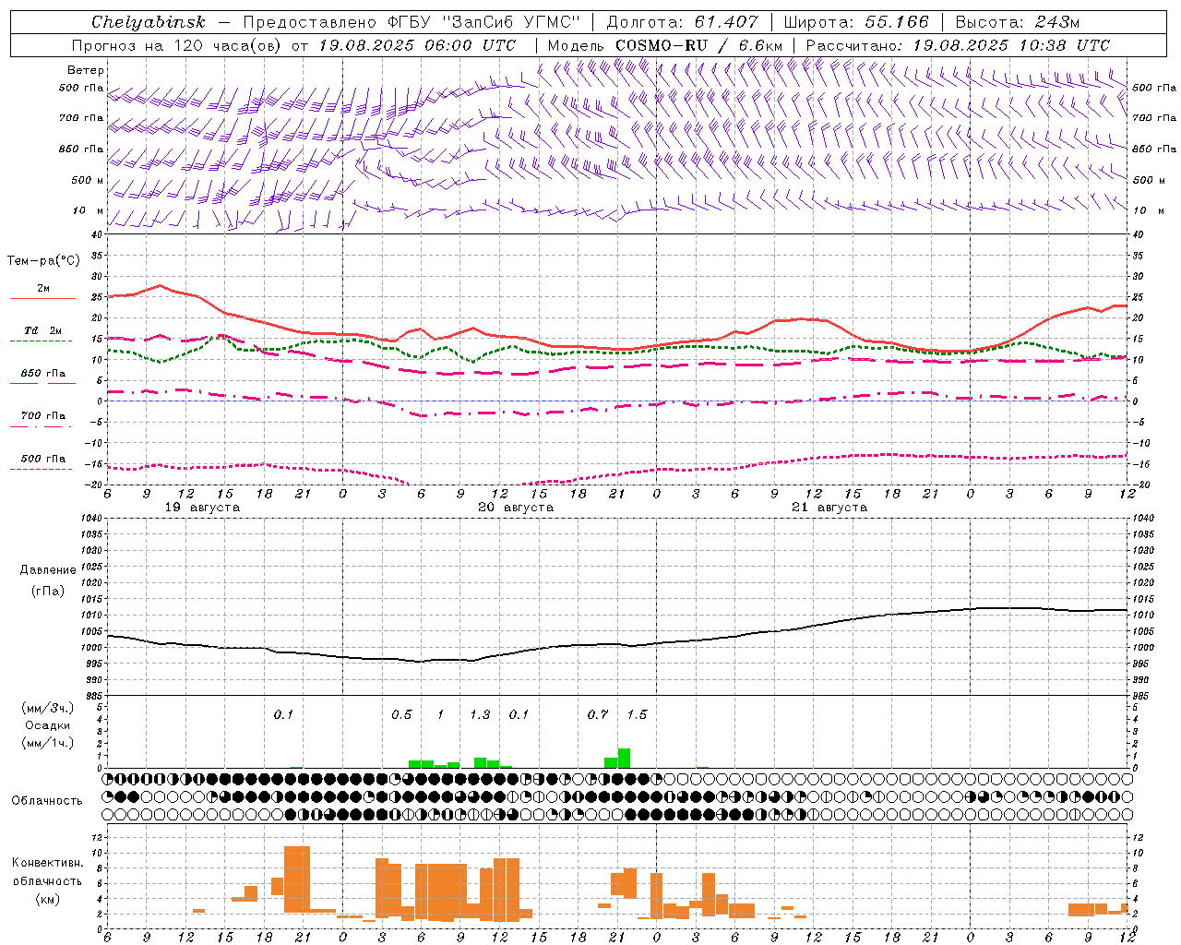
Task: Click the 'Конвективн.' convective cloud label
Action: pos(47,863)
